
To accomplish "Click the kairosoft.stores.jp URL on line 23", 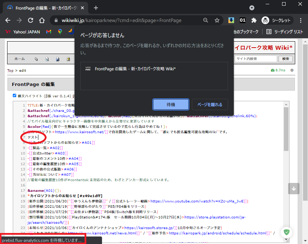I will click(149, 228).
